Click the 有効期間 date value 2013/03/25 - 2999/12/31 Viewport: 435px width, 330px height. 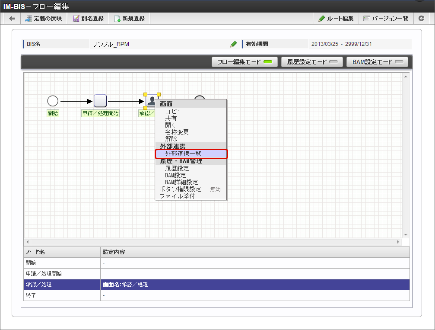click(x=341, y=44)
